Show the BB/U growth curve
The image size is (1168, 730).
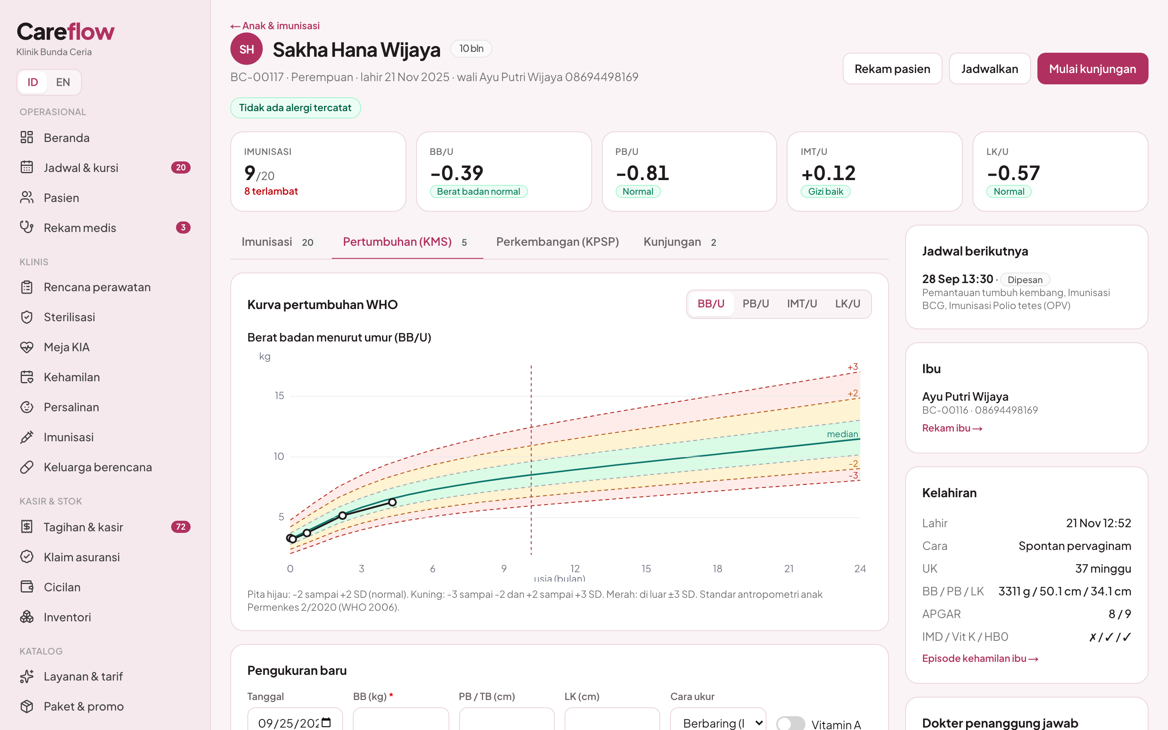[x=711, y=304]
